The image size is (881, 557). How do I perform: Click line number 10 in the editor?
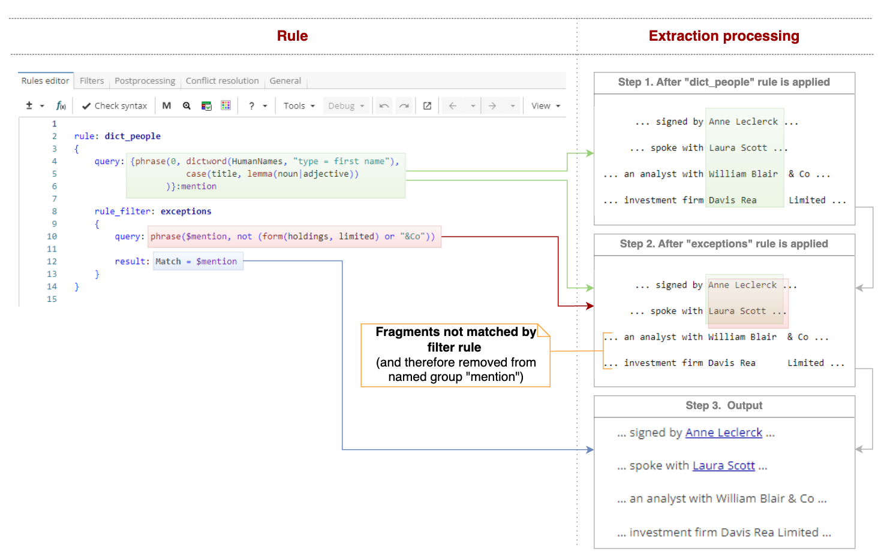pos(52,236)
